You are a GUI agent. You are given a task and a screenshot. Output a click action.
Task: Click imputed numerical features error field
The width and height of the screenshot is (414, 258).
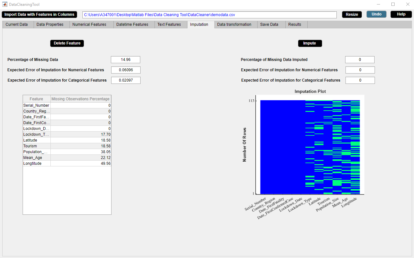point(360,70)
